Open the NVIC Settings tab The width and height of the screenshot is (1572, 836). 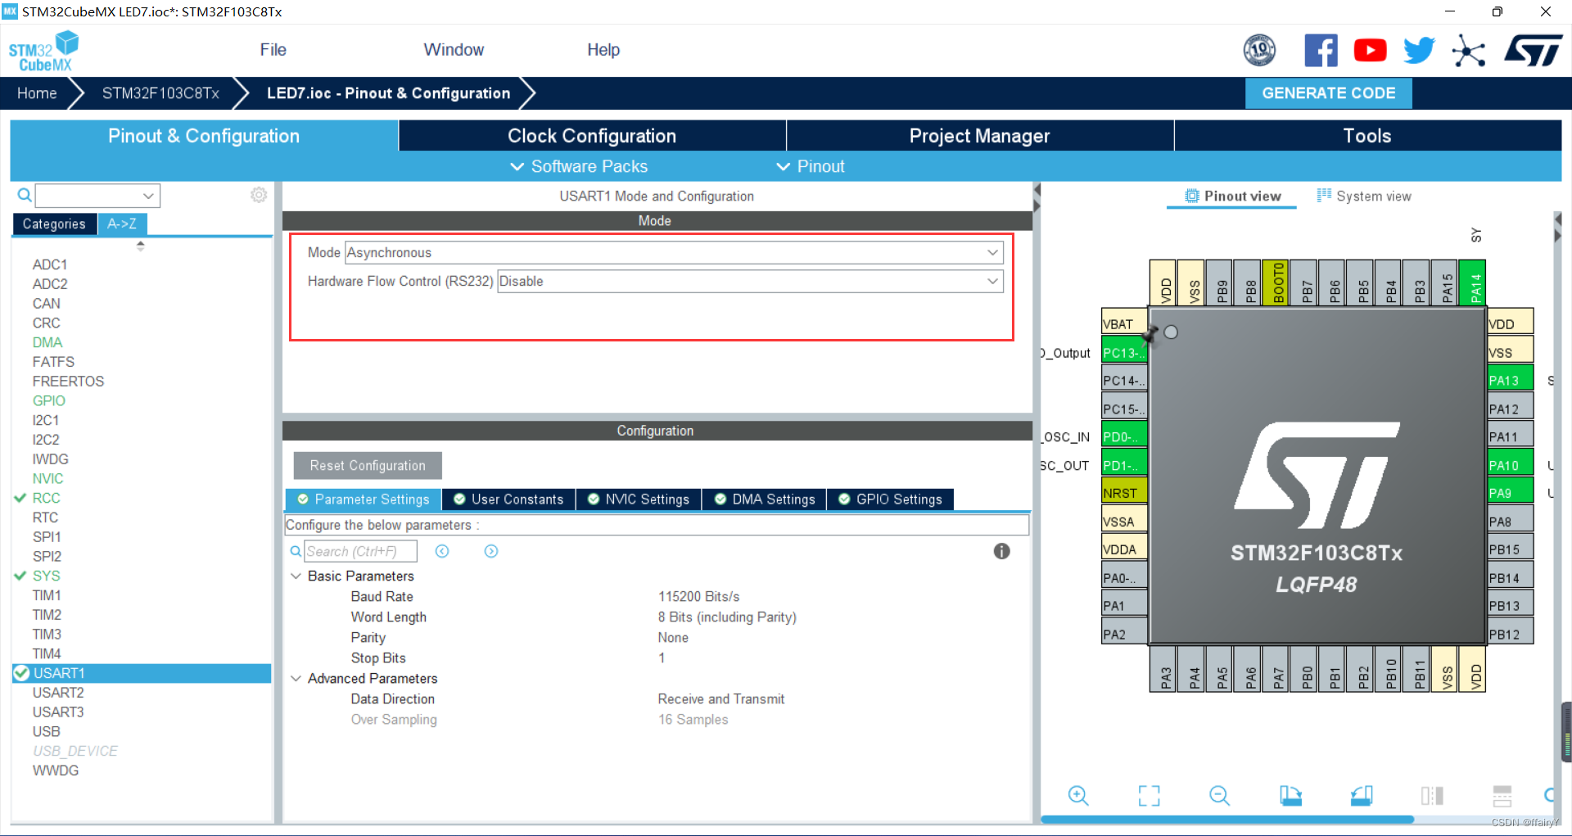click(639, 499)
